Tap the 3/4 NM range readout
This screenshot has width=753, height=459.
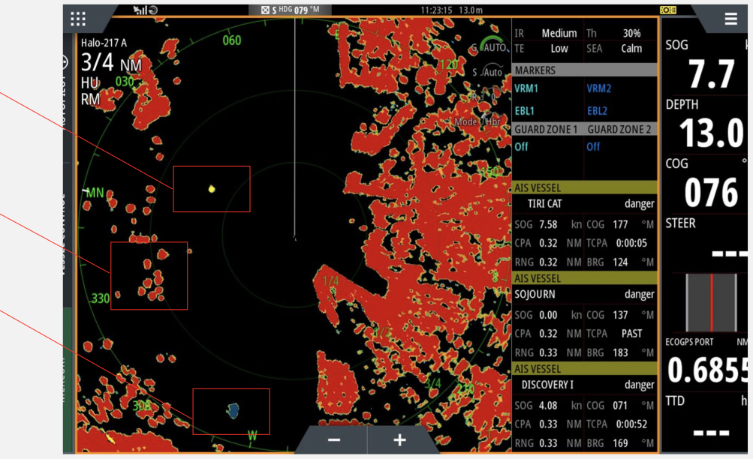coord(110,64)
